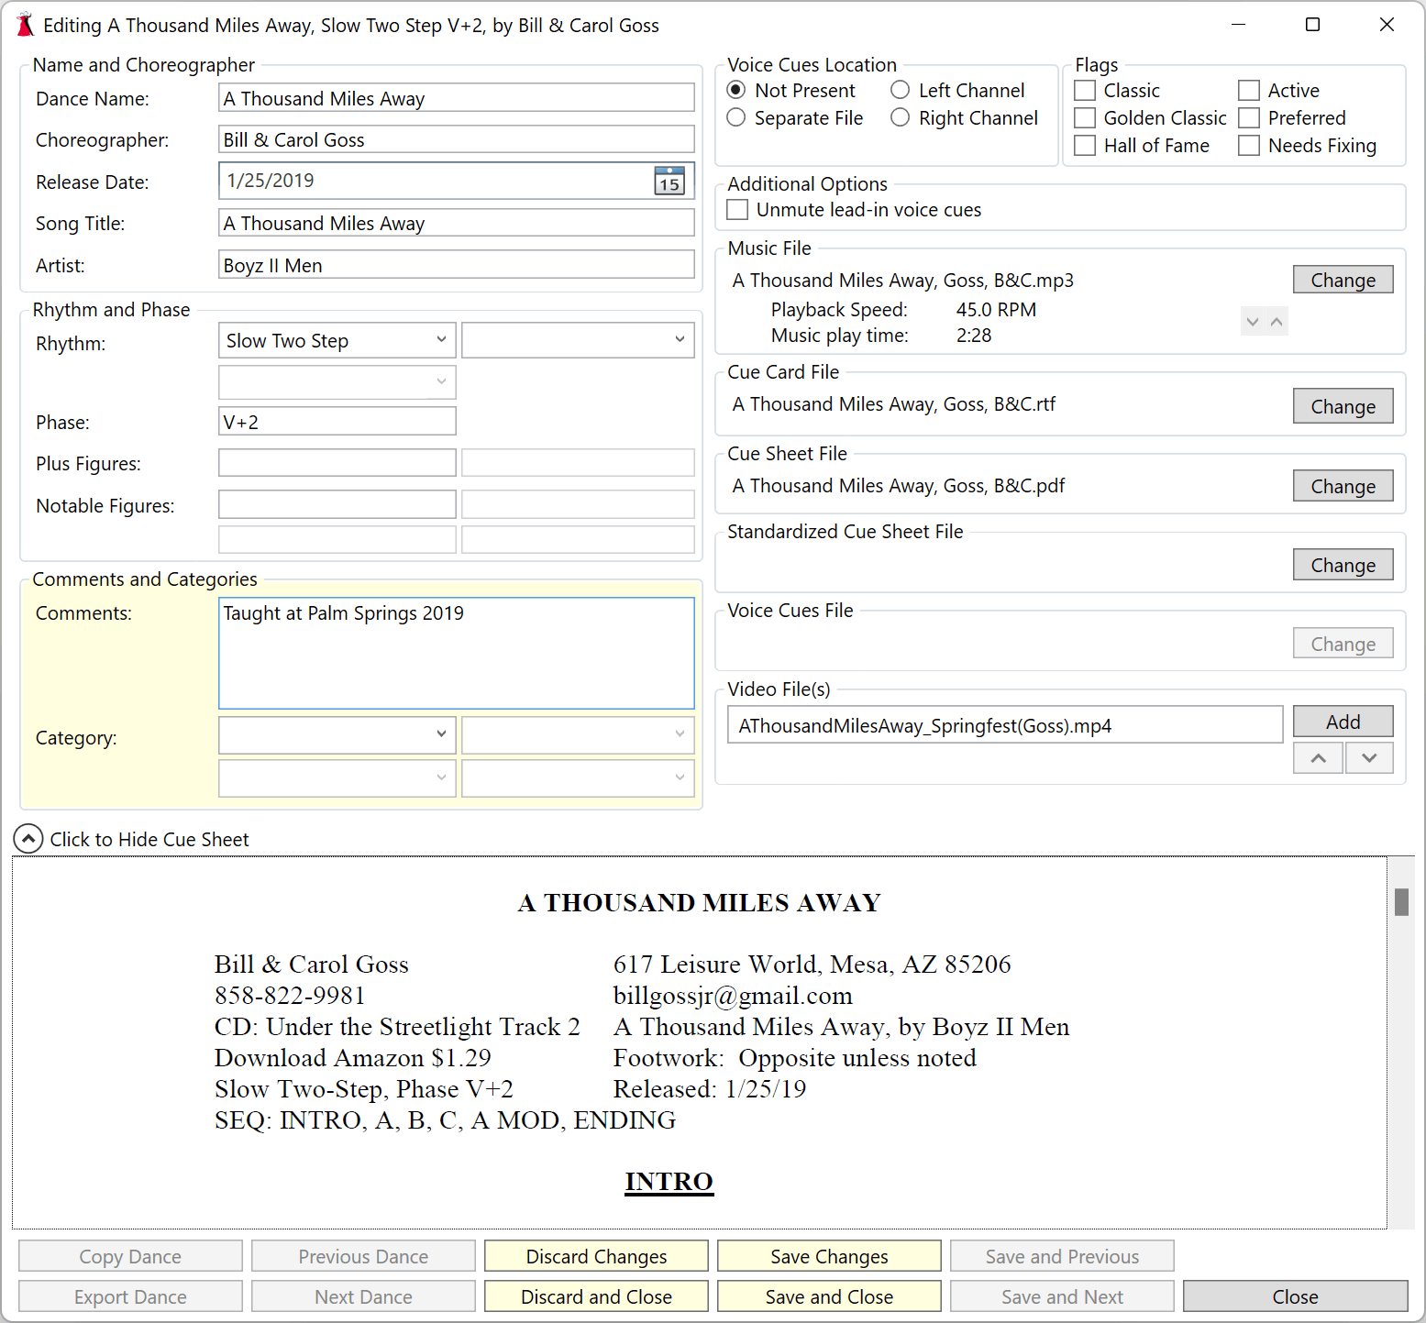Open the second rhythm dropdown beside Slow Two Step
Viewport: 1426px width, 1323px height.
pyautogui.click(x=578, y=340)
